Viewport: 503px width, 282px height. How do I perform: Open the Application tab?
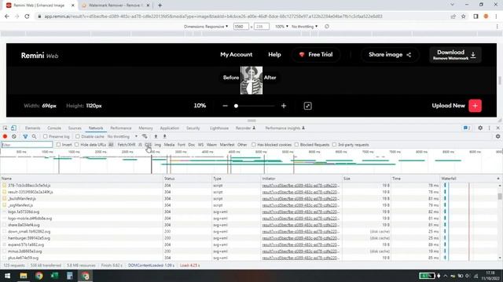[170, 128]
